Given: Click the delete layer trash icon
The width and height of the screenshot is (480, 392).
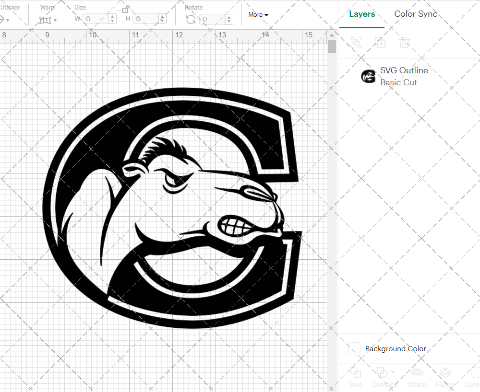Looking at the screenshot, I should pos(405,43).
